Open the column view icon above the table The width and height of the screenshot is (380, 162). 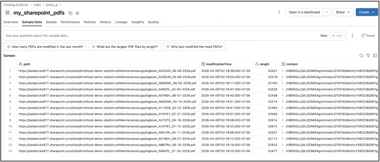374,56
